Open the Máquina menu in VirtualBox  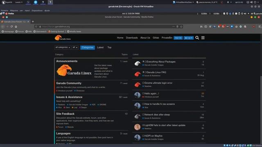point(14,11)
